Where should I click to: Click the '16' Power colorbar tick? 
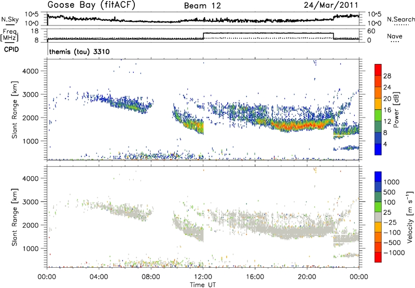[387, 110]
